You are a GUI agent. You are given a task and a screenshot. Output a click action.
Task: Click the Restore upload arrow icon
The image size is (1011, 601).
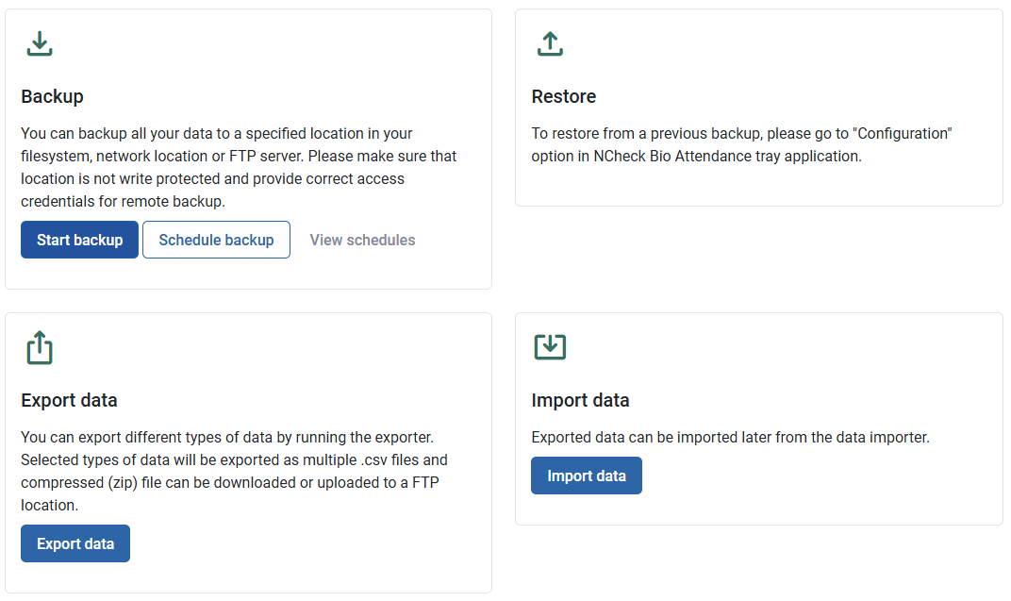pos(550,43)
